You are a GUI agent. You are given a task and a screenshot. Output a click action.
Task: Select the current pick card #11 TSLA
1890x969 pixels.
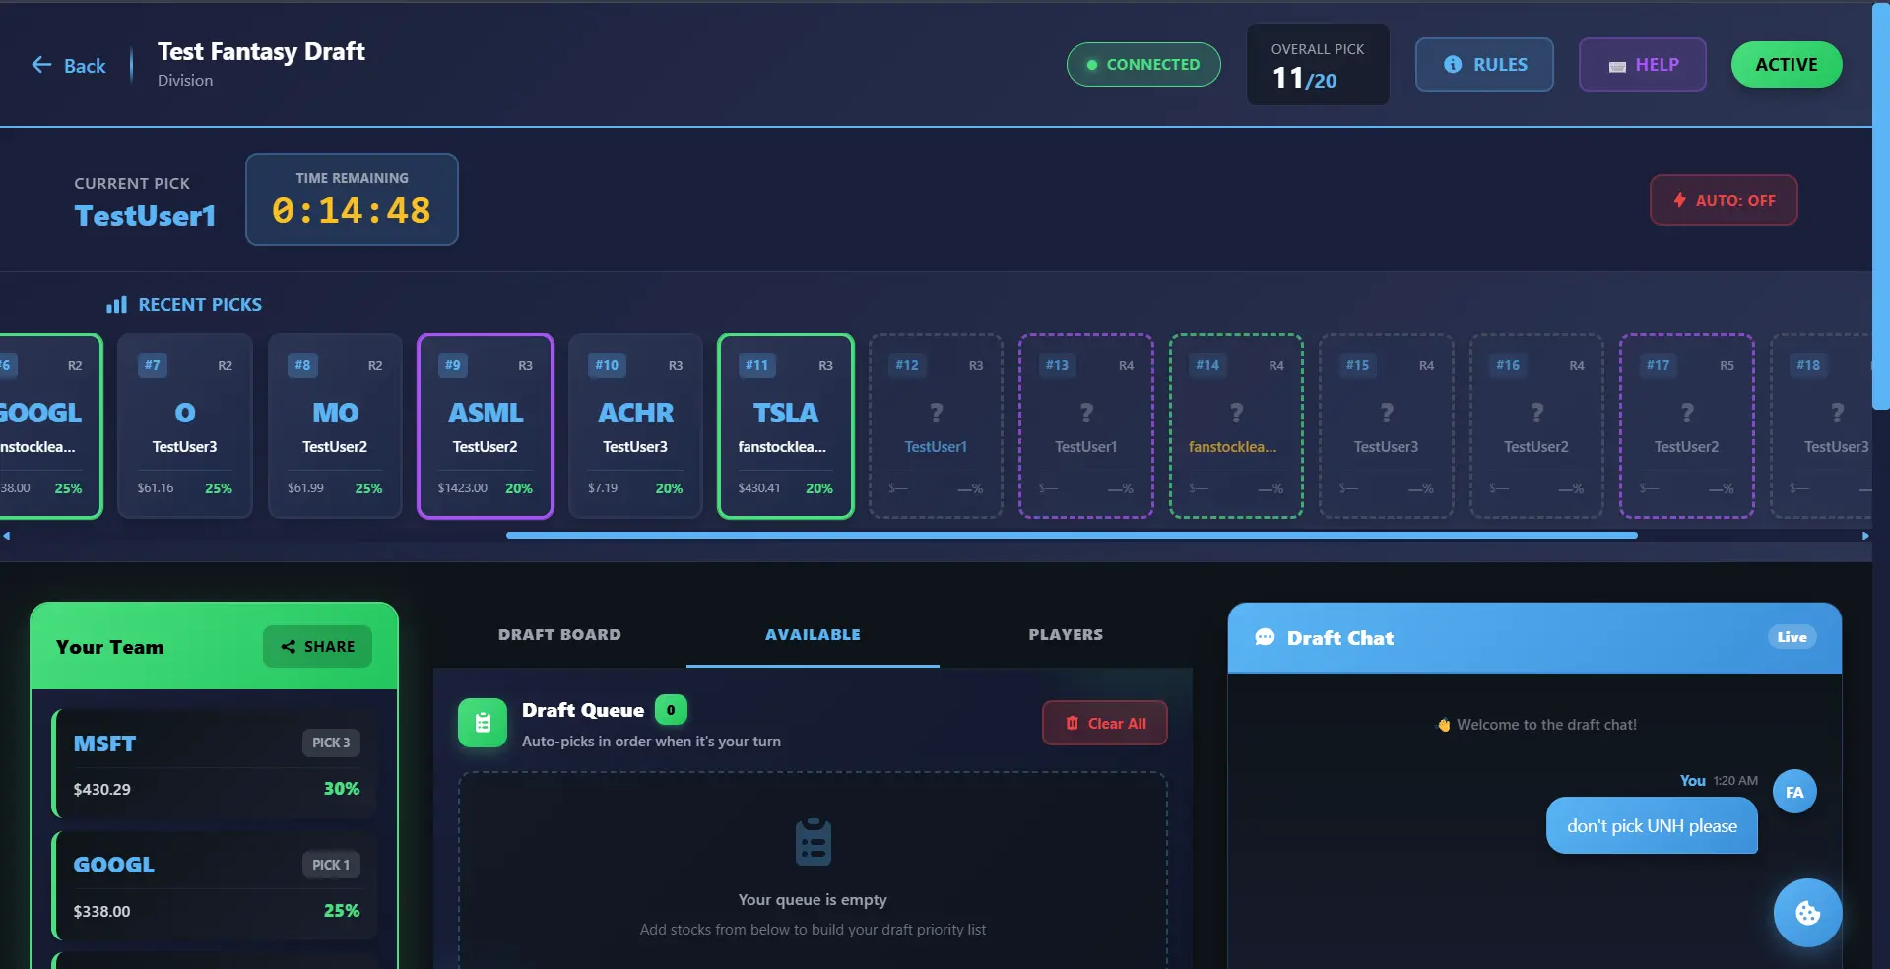click(786, 425)
